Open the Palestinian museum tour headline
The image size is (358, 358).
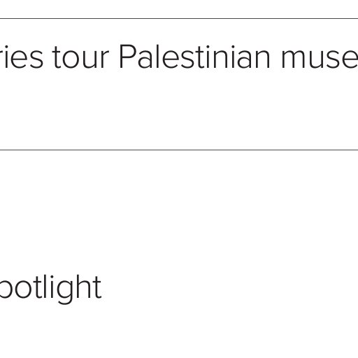pyautogui.click(x=179, y=57)
